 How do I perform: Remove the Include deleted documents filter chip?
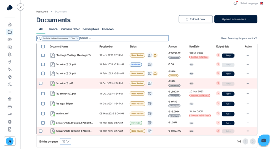click(x=77, y=38)
